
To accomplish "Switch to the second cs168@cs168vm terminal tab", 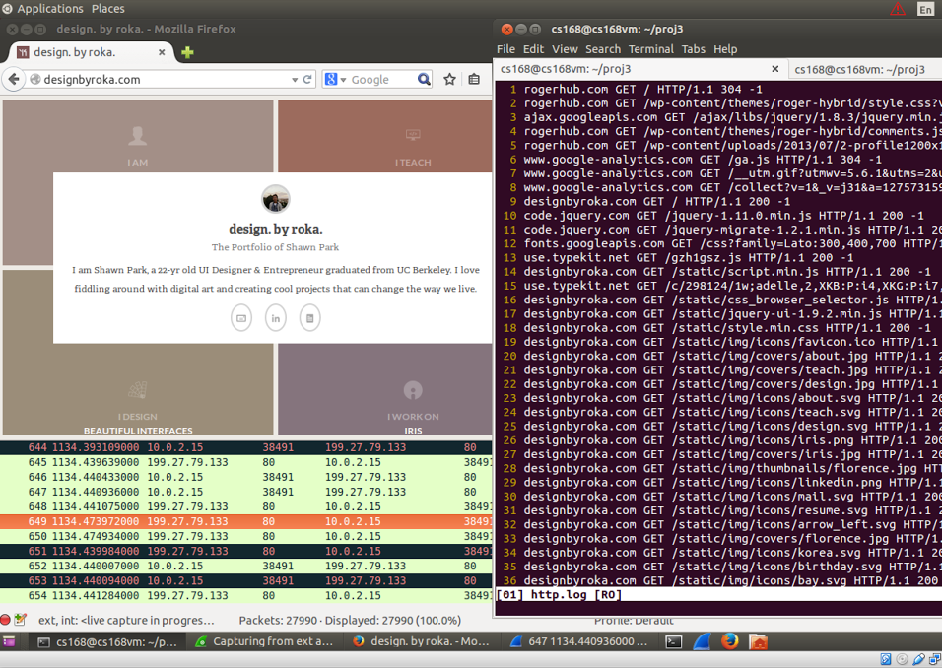I will coord(859,69).
